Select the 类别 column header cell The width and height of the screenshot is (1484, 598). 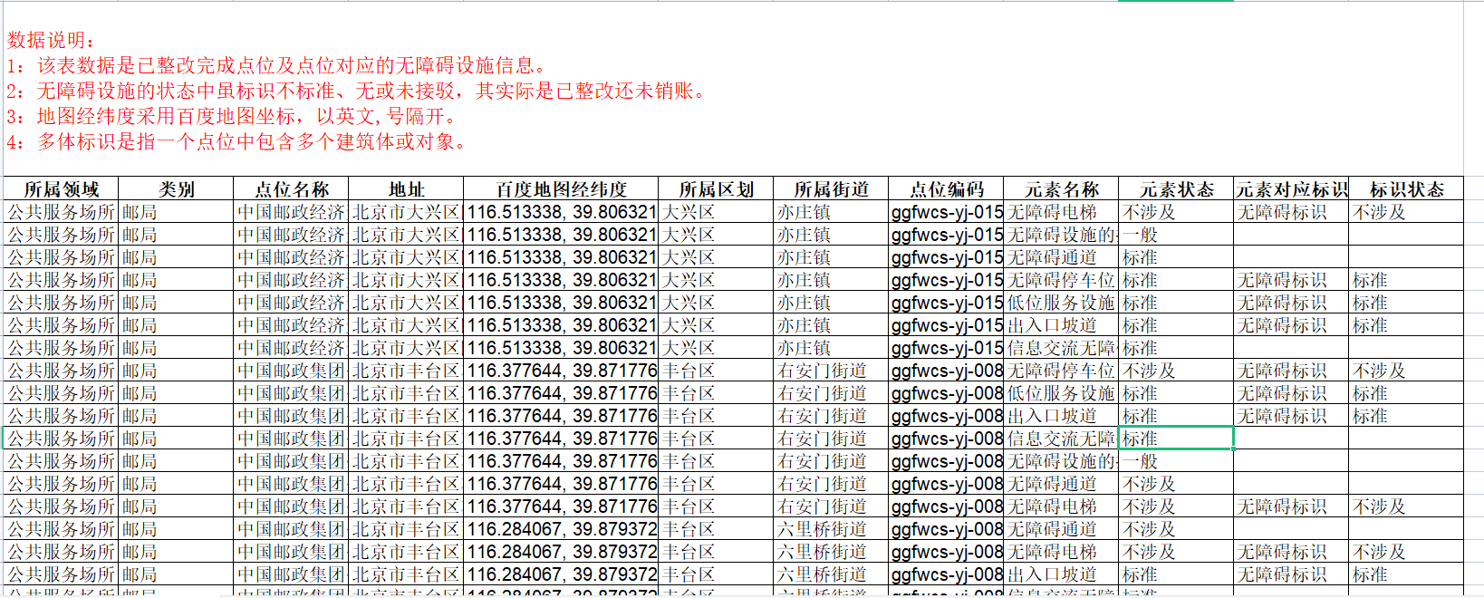coord(176,189)
